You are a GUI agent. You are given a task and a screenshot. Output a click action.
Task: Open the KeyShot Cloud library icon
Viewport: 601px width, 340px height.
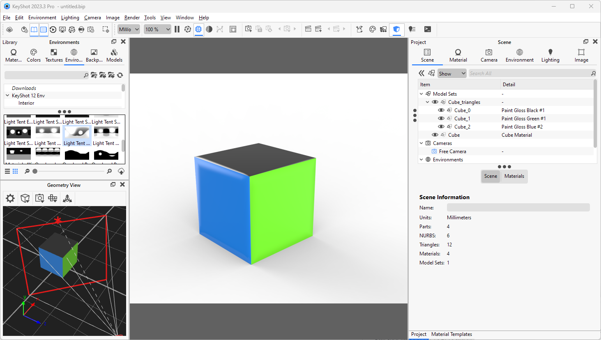coord(9,30)
